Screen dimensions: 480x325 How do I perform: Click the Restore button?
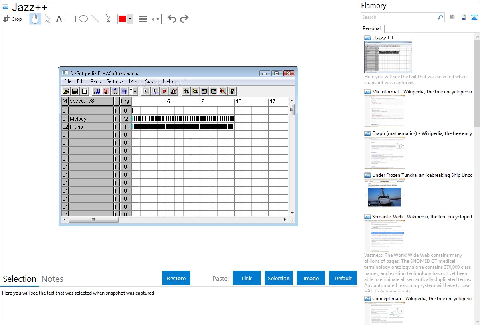pos(176,278)
